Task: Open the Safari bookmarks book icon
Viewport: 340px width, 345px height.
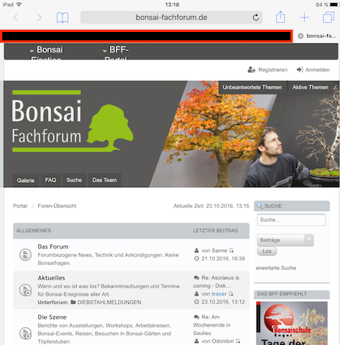Action: (x=63, y=18)
